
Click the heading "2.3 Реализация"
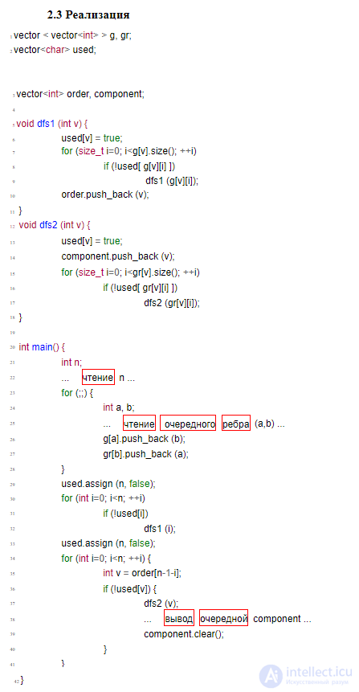pos(88,15)
